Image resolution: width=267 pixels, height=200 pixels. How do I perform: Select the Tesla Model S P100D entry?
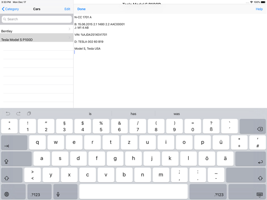(x=37, y=38)
